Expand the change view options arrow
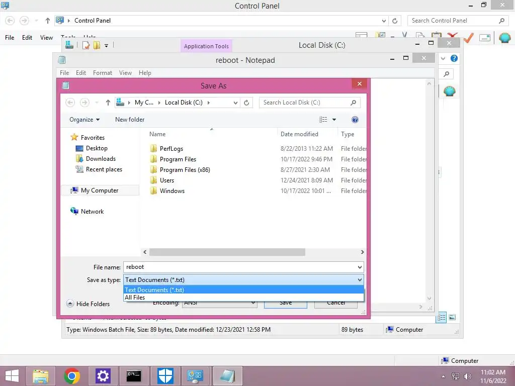Screen dimensions: 515x386 tap(334, 120)
